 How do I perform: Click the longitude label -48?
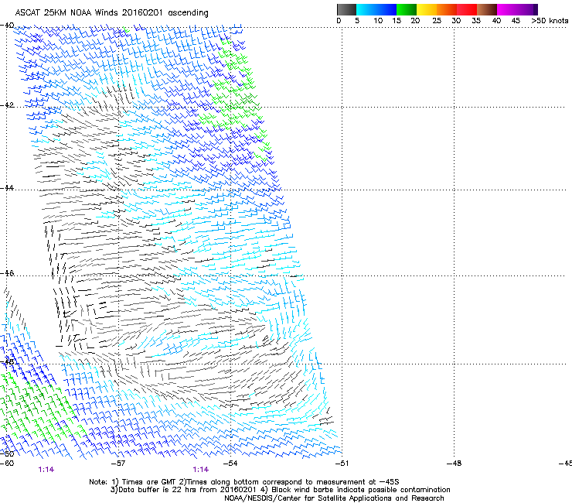tap(454, 464)
